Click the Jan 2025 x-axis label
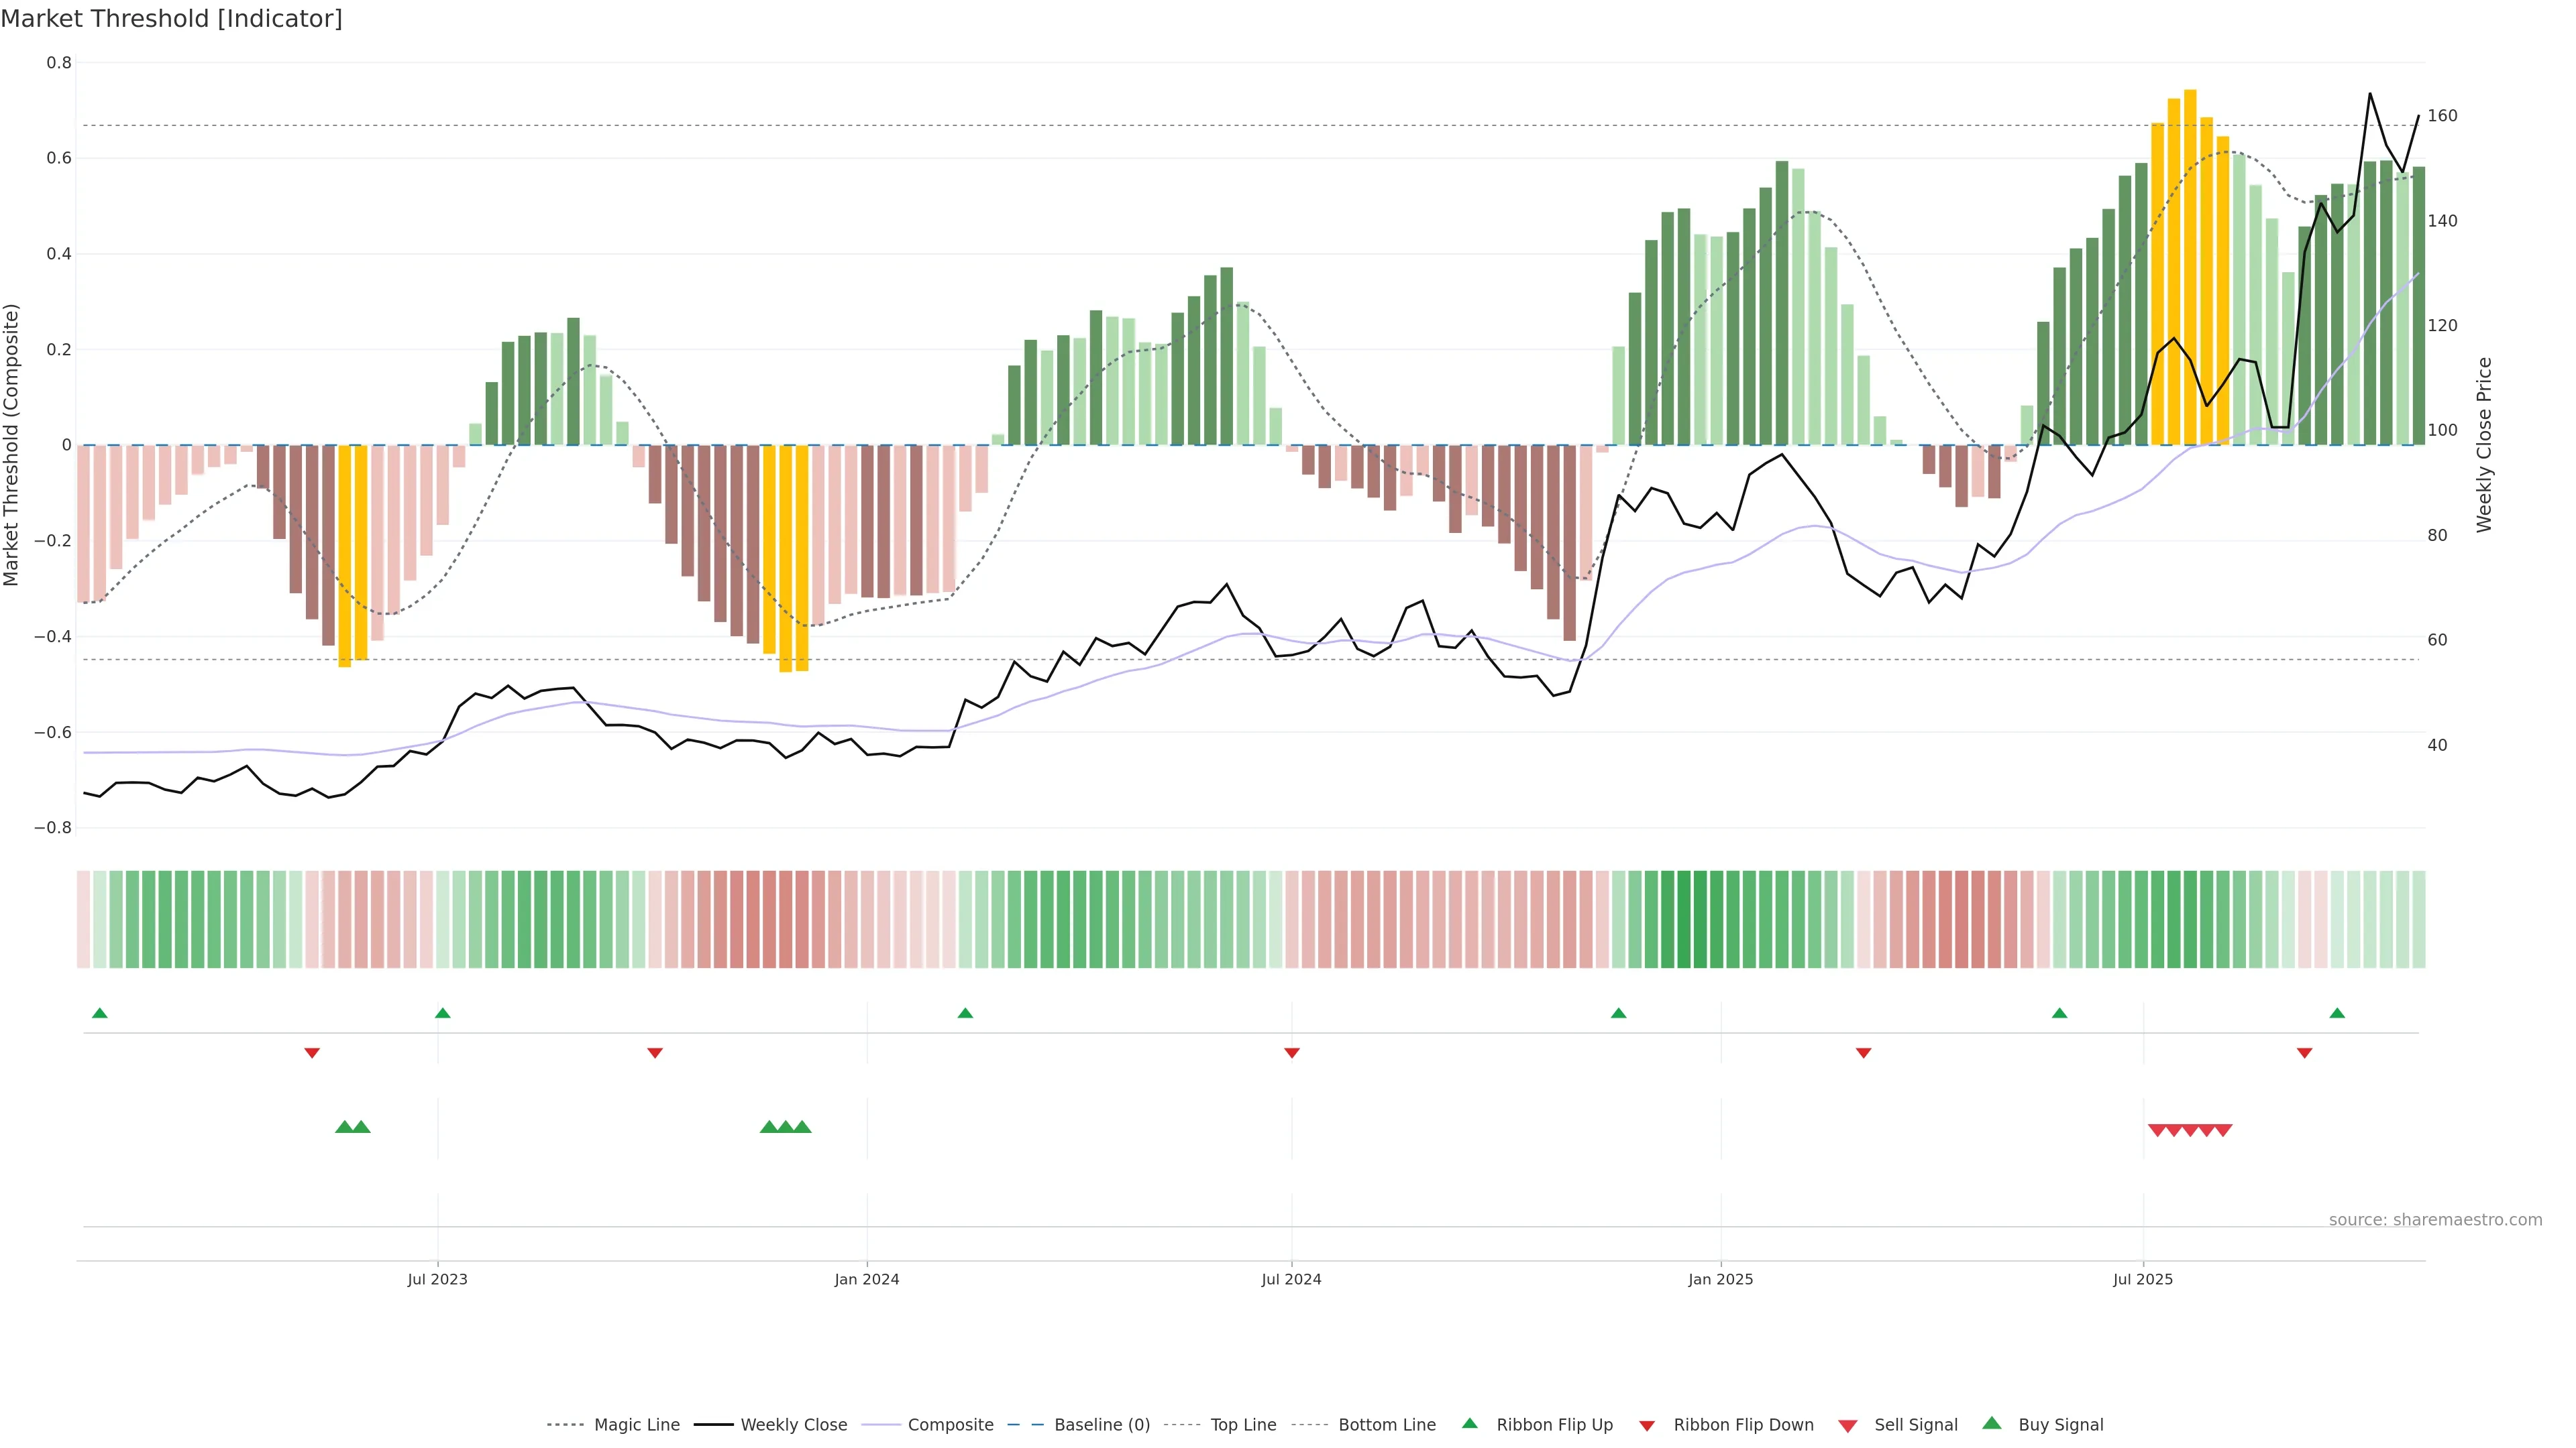This screenshot has height=1448, width=2576. (x=1720, y=1279)
